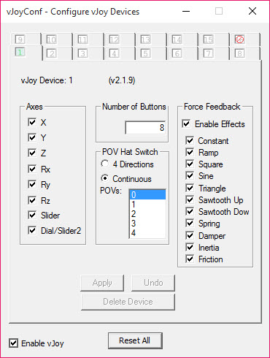Select the 4 Directions radio button
Viewport: 270px width, 358px height.
105,164
